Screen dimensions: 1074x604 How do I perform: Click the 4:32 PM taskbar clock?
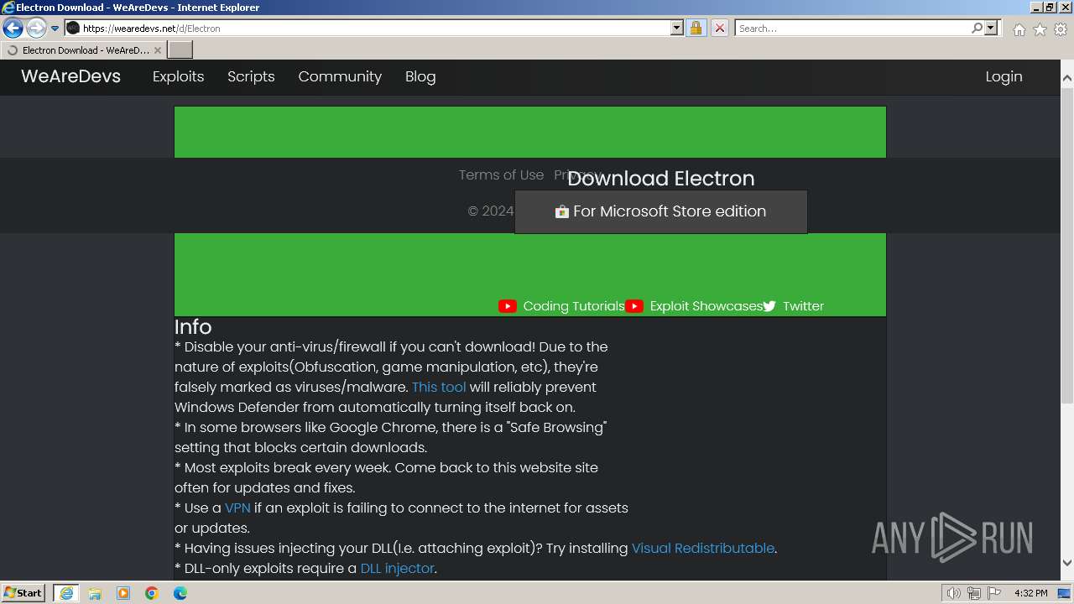[x=1030, y=593]
